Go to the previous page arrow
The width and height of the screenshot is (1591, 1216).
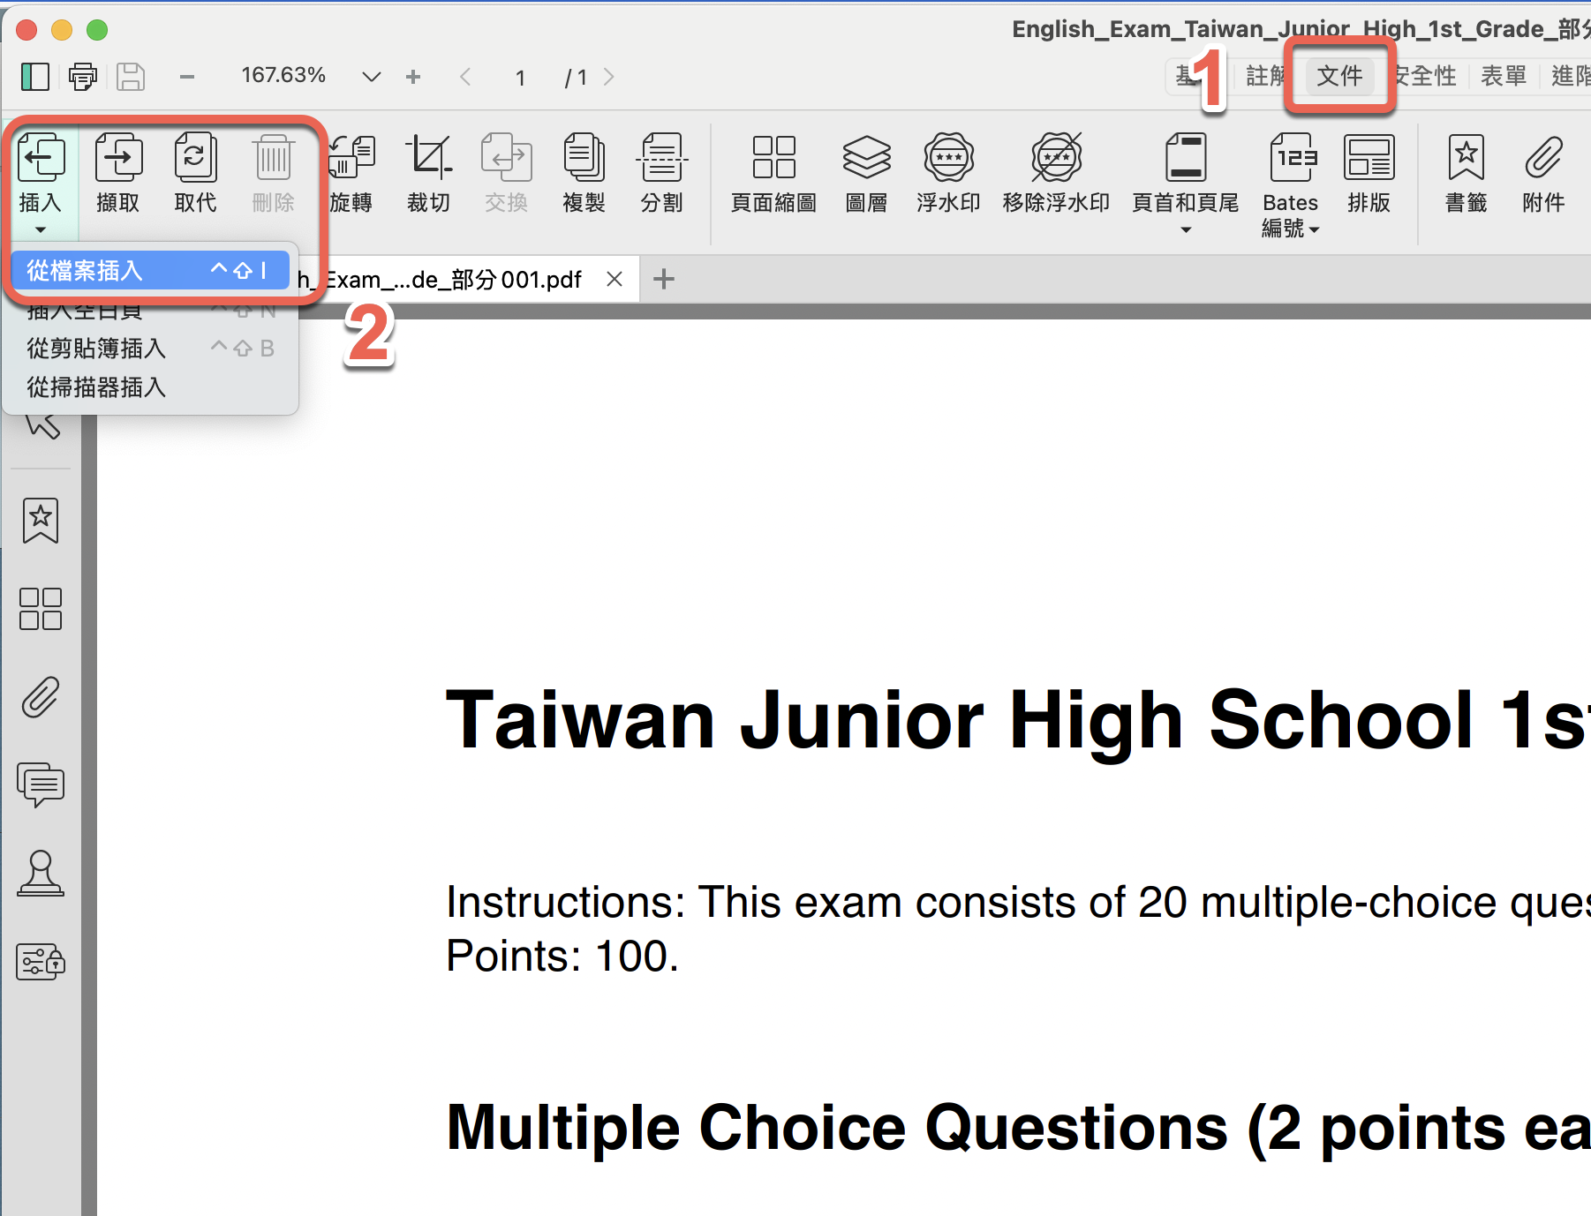pos(465,77)
